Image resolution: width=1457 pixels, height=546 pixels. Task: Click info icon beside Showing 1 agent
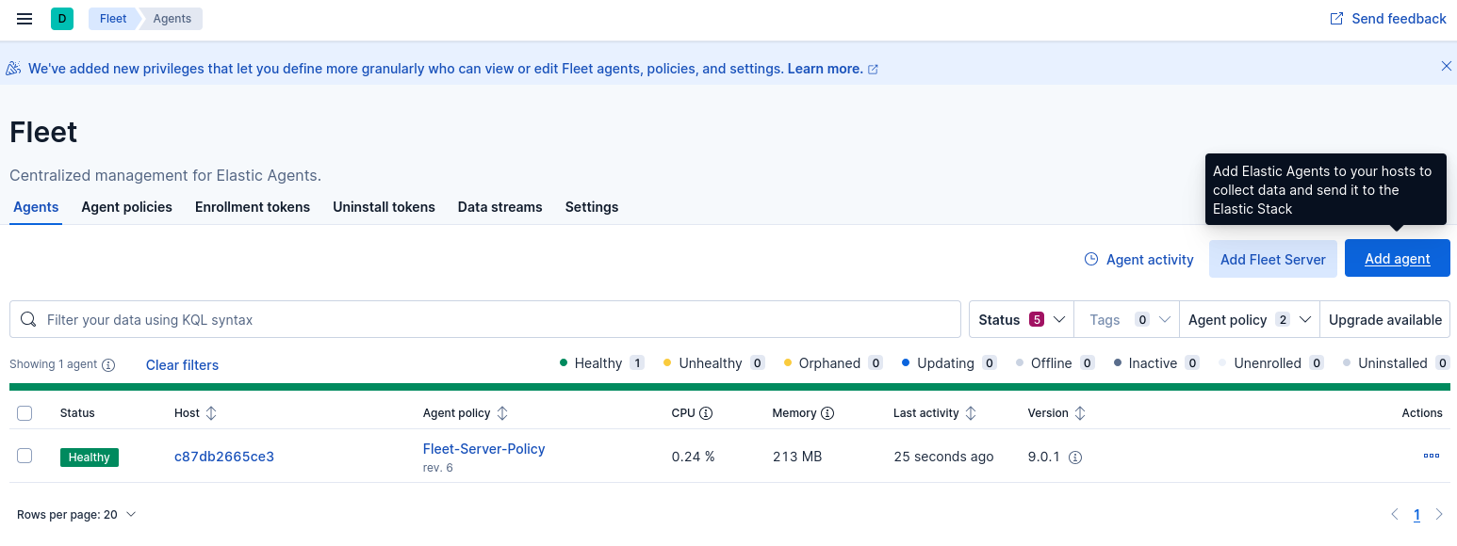(108, 365)
